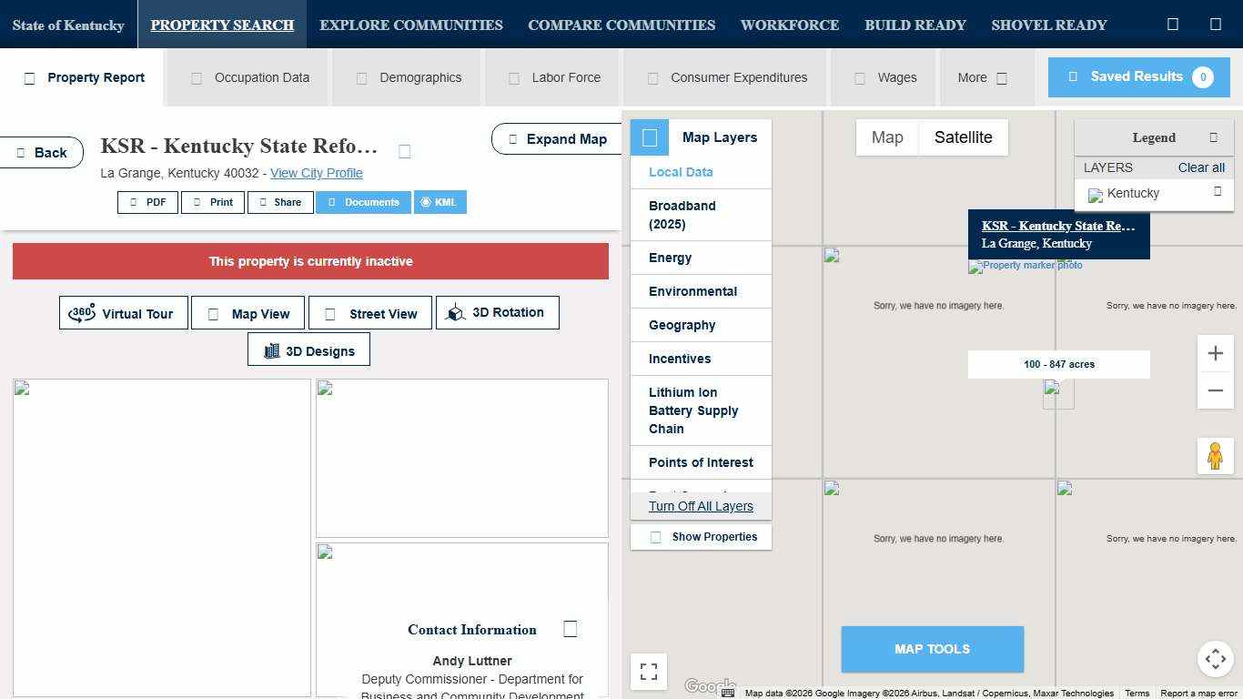Expand the More tabs dropdown
Screen dimensions: 1243x699
(x=983, y=77)
